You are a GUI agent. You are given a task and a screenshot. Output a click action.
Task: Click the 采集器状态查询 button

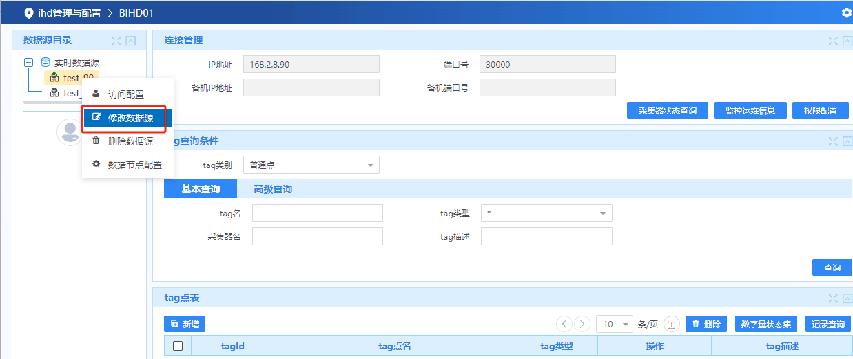tap(668, 111)
